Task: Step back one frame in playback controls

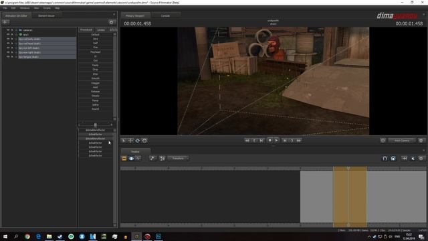Action: [x=261, y=141]
